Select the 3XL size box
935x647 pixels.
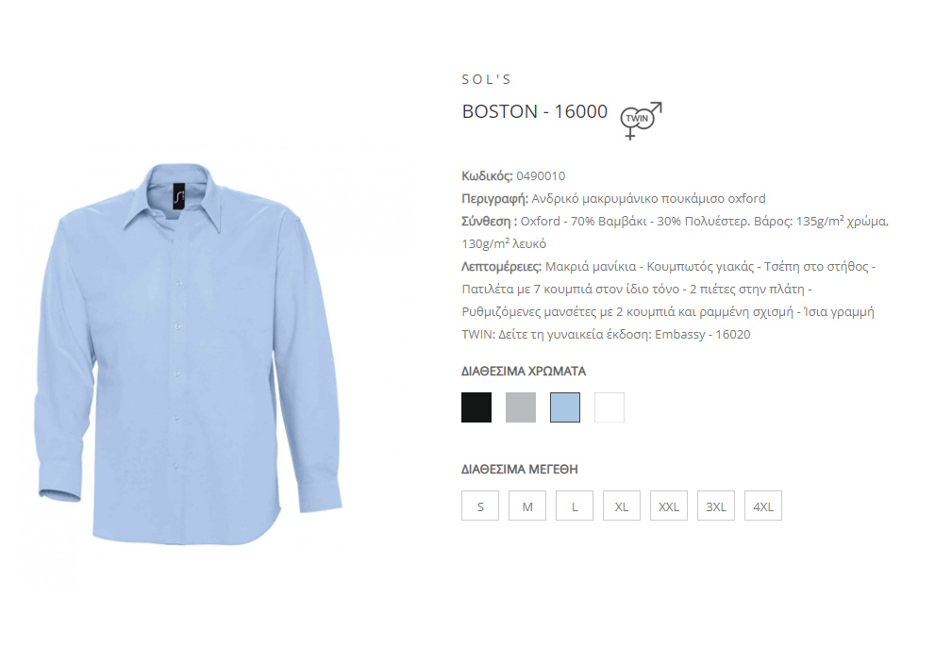[x=716, y=506]
